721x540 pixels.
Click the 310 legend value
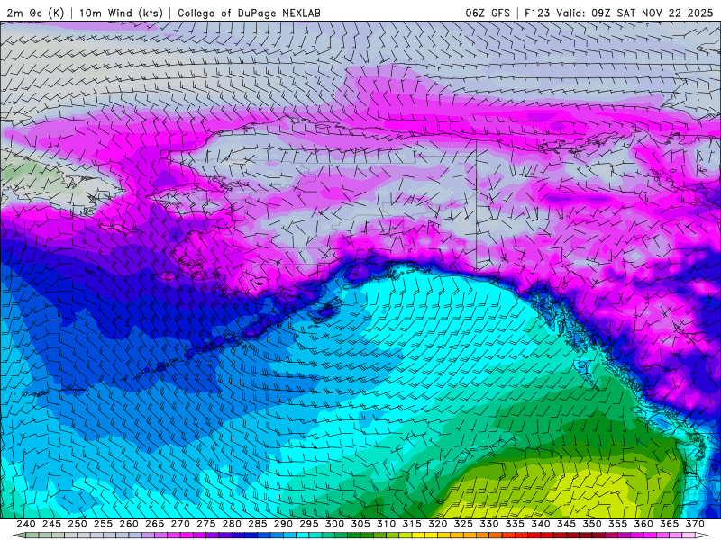387,524
